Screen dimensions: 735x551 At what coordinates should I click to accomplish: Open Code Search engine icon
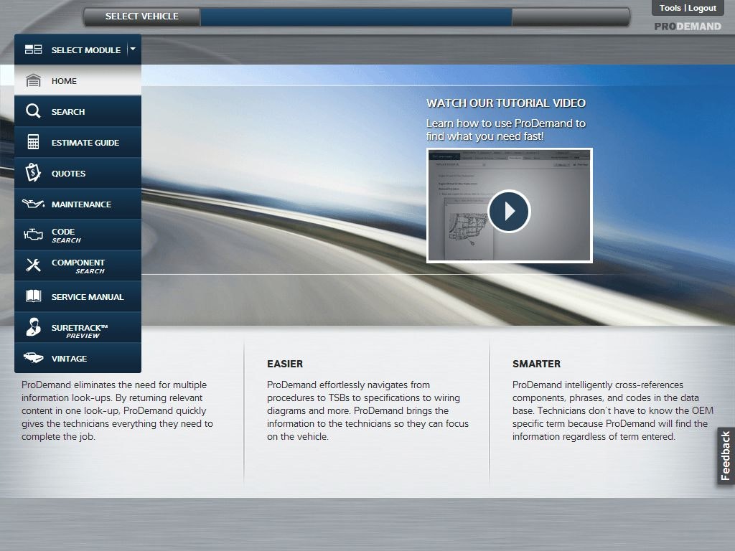pos(33,235)
